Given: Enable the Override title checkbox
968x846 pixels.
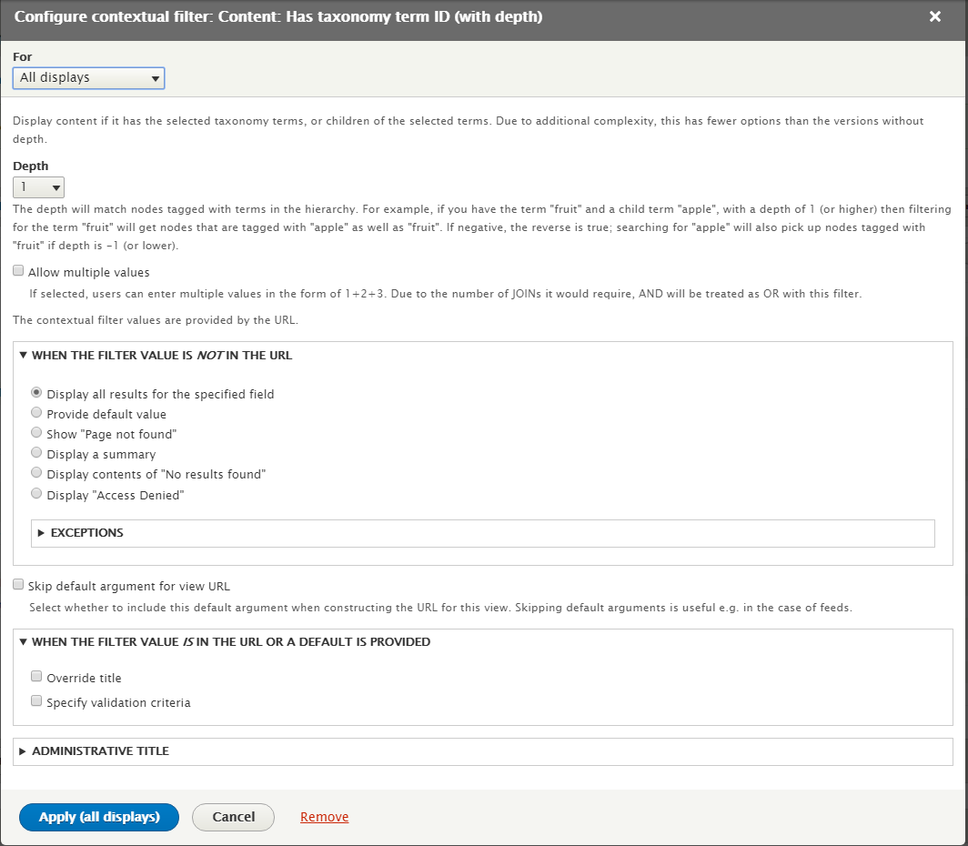Looking at the screenshot, I should click(x=36, y=677).
